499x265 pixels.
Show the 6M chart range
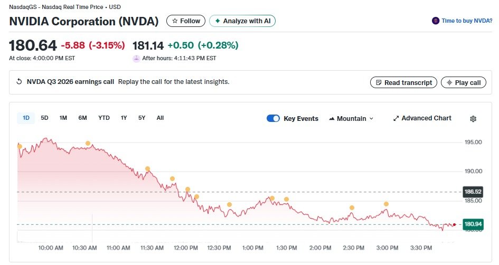click(x=82, y=118)
